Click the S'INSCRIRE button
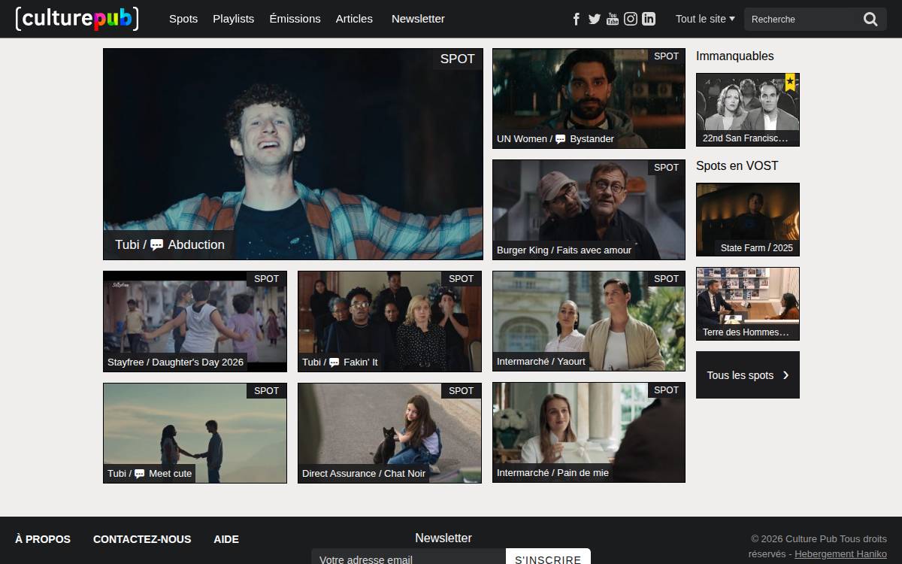 548,557
